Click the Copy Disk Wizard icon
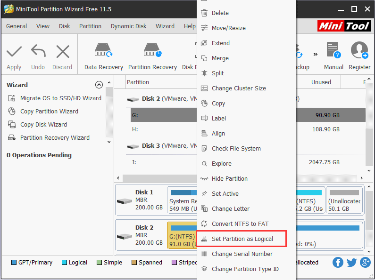The image size is (375, 280). pyautogui.click(x=12, y=125)
